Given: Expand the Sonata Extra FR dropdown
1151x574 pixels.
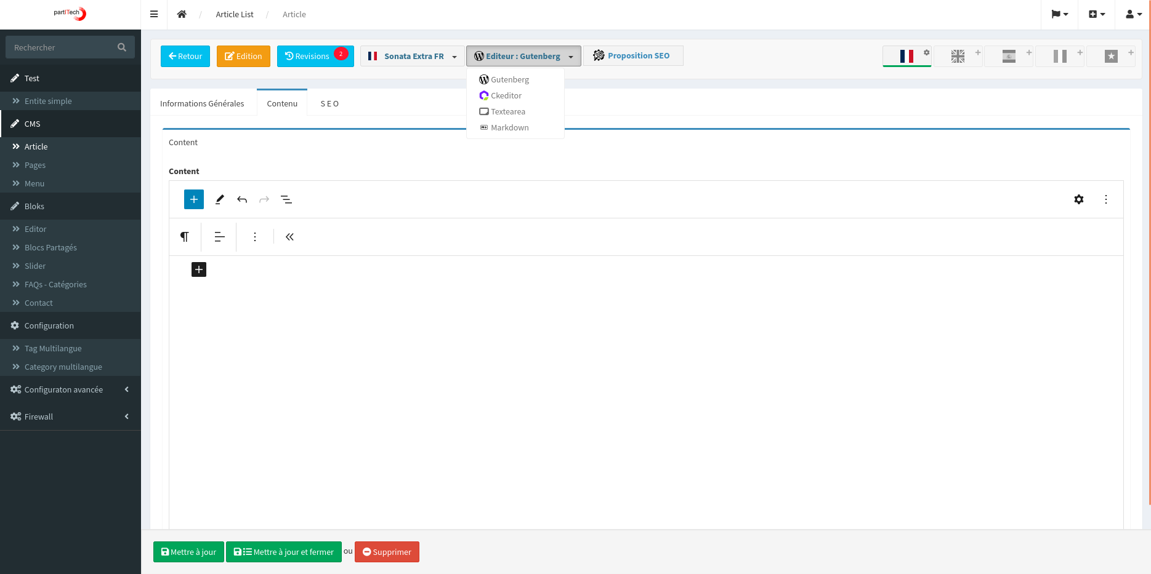Looking at the screenshot, I should (412, 56).
